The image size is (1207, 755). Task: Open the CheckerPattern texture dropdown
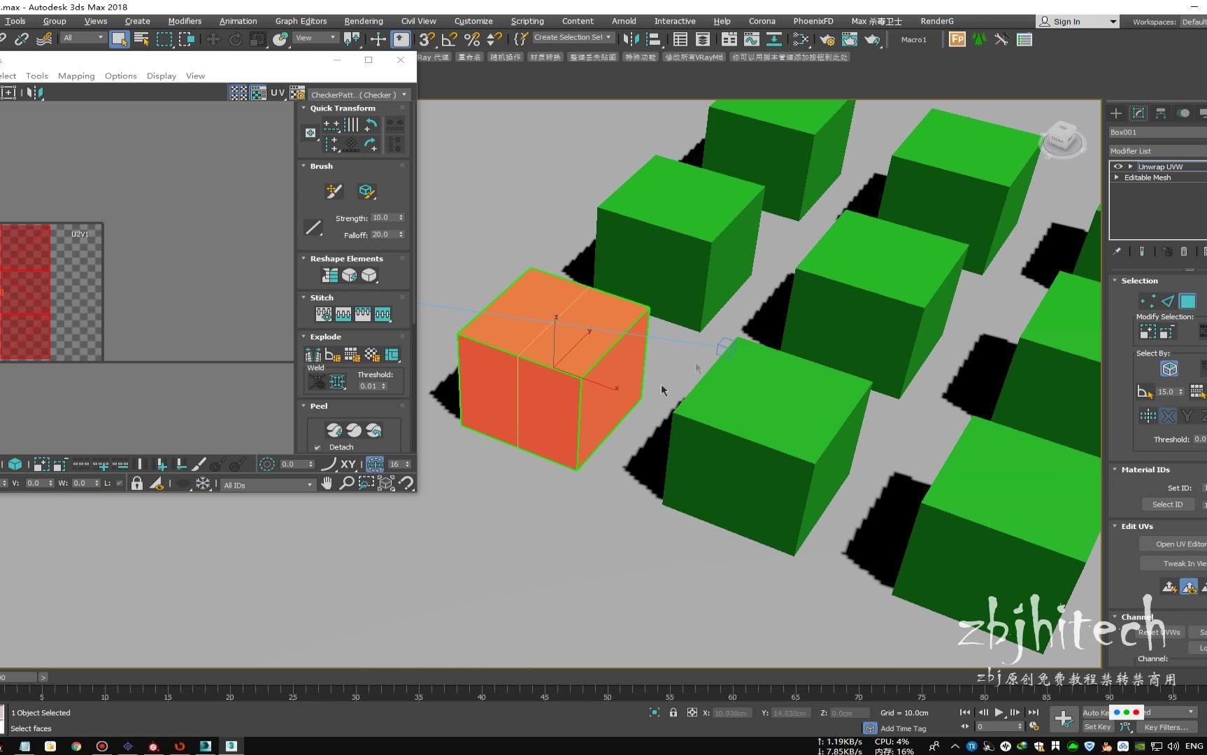point(404,94)
